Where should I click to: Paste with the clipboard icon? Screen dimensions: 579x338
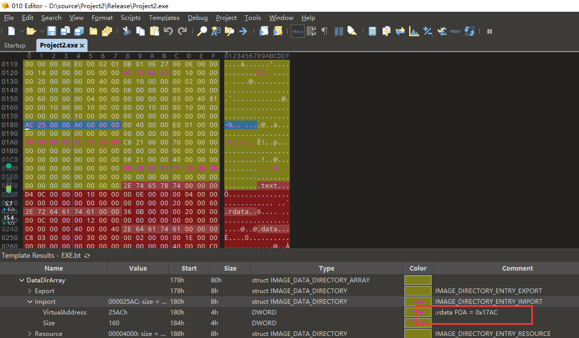(155, 31)
